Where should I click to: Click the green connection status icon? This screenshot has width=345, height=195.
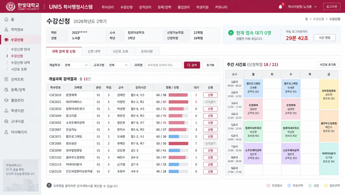(x=231, y=33)
